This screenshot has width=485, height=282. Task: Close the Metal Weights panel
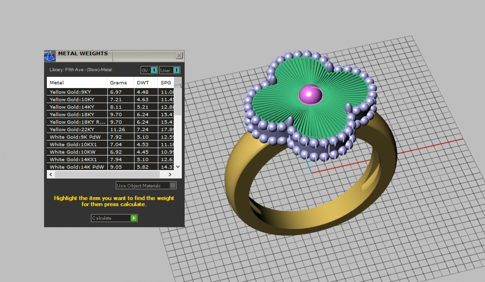[x=179, y=56]
